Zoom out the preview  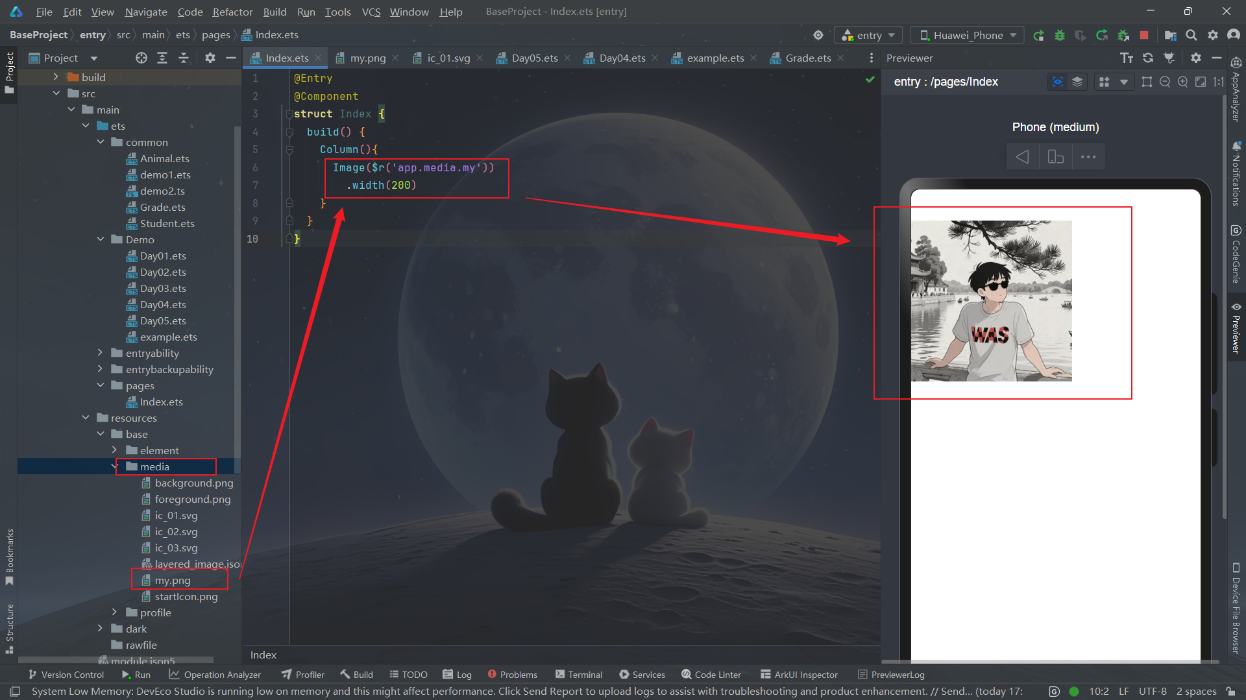click(x=1165, y=82)
